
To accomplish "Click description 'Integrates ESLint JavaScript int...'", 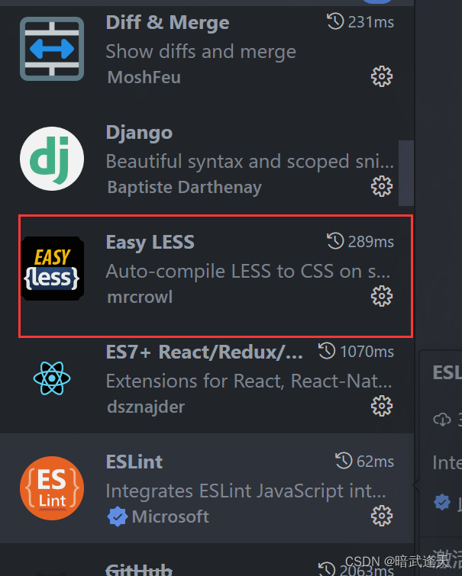I will [246, 491].
